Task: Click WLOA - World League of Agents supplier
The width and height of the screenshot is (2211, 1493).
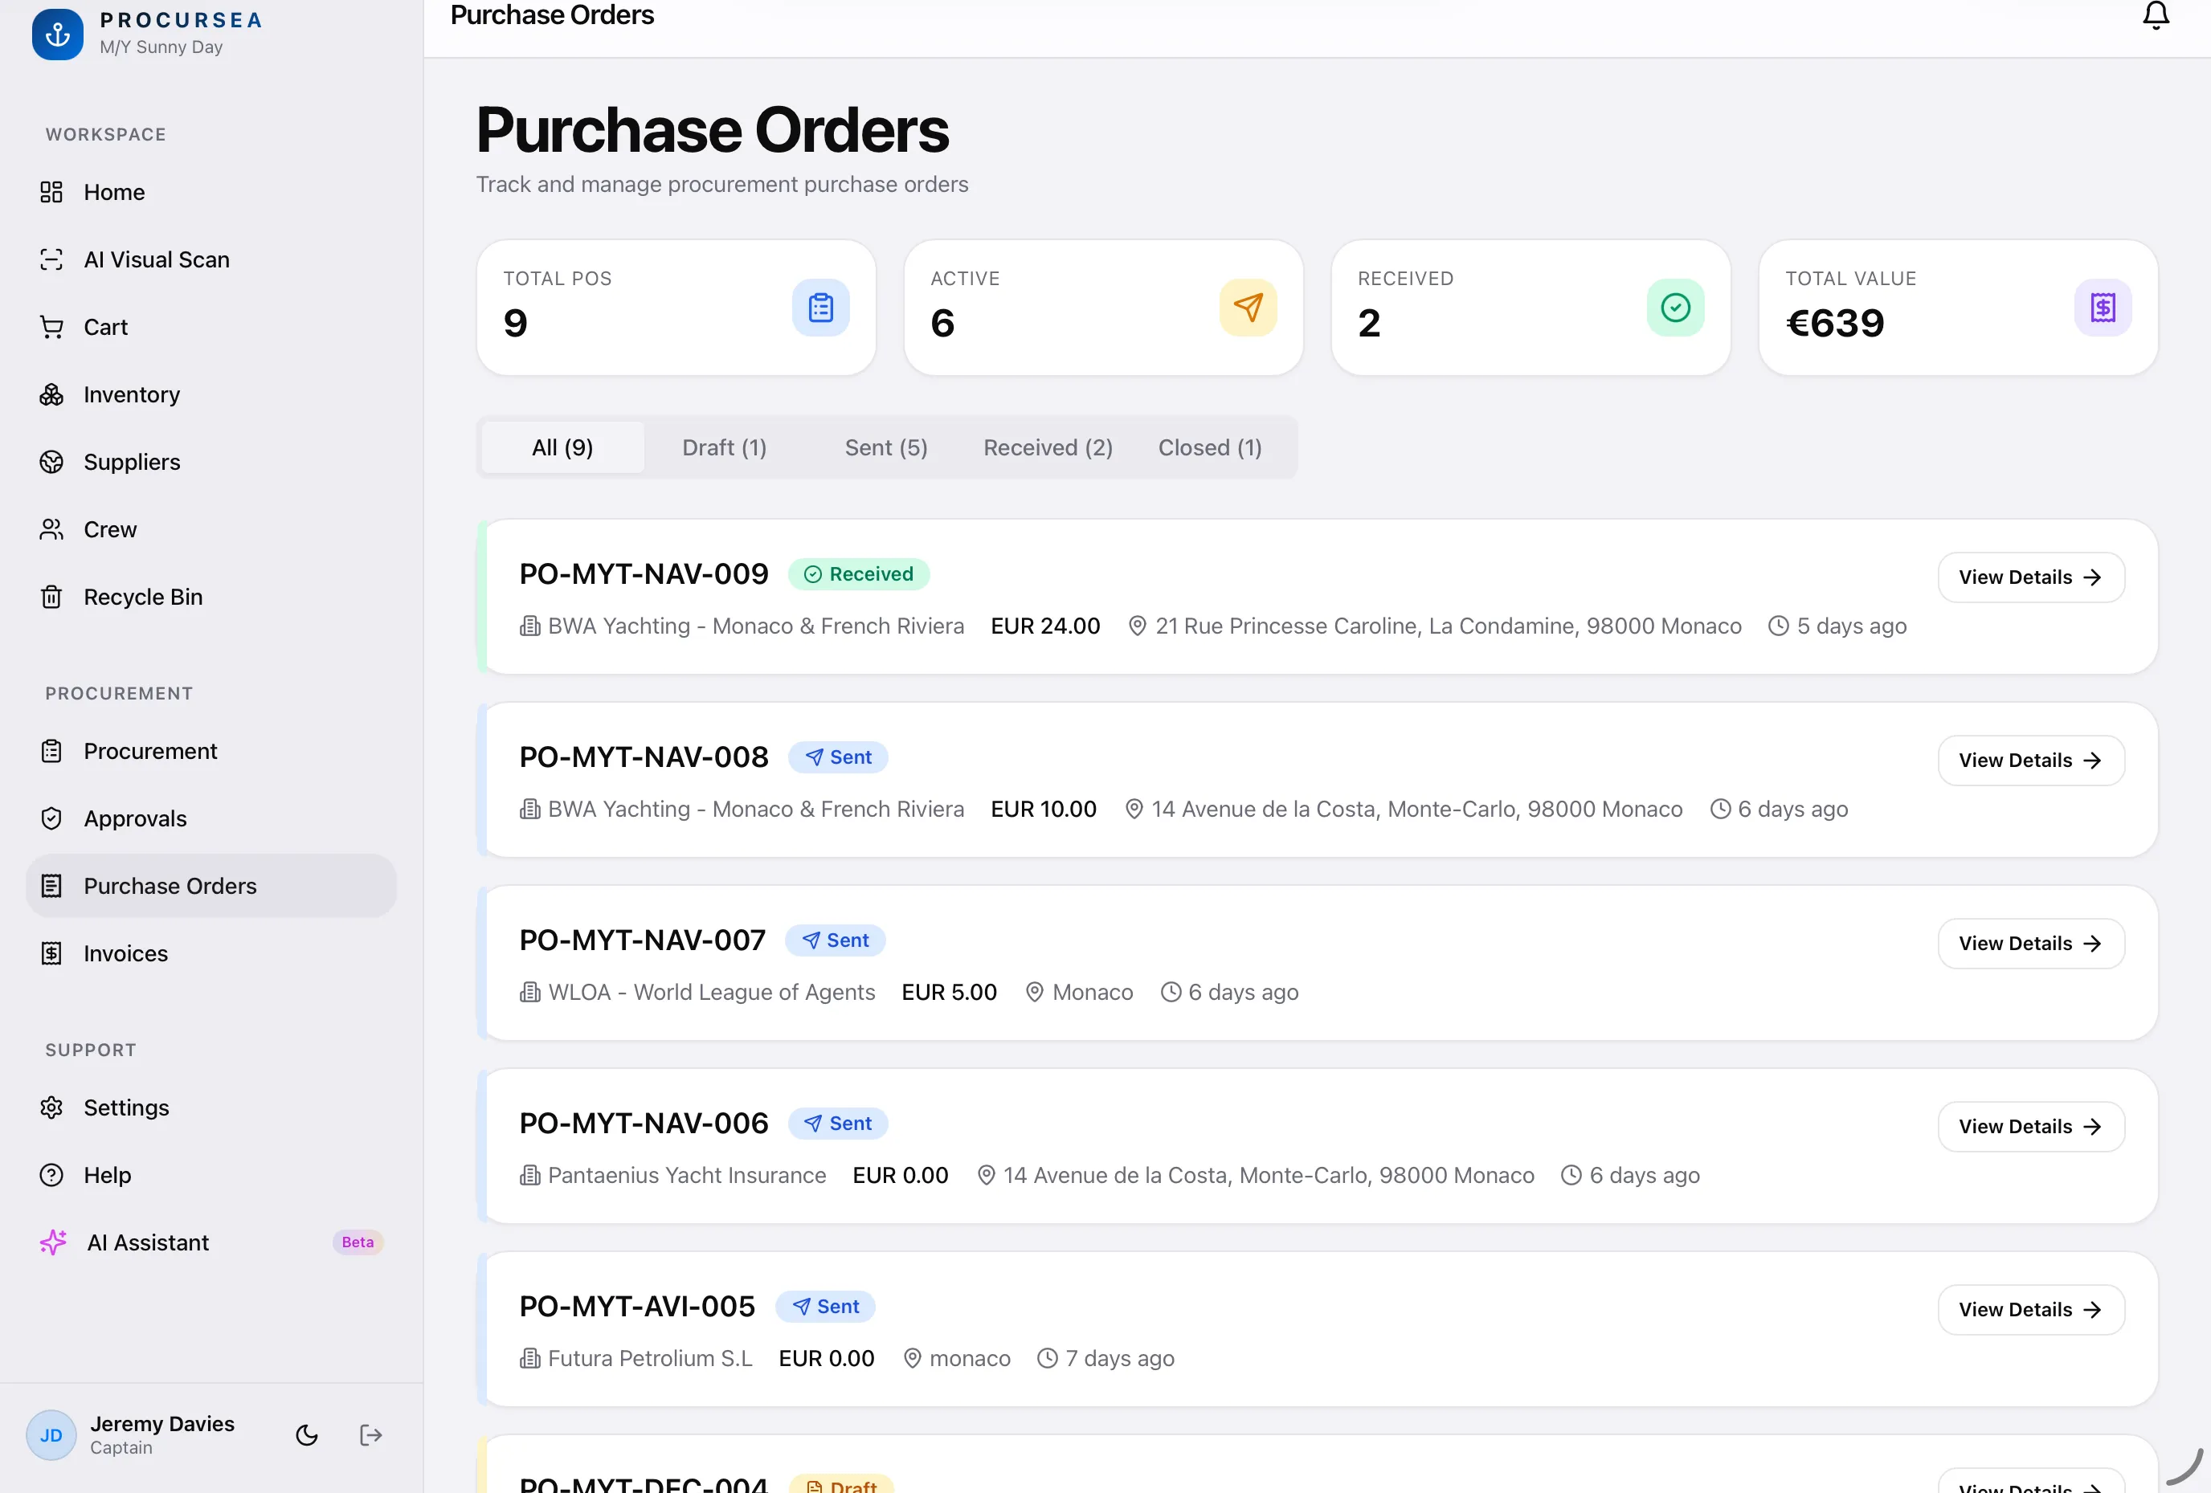Action: coord(711,993)
